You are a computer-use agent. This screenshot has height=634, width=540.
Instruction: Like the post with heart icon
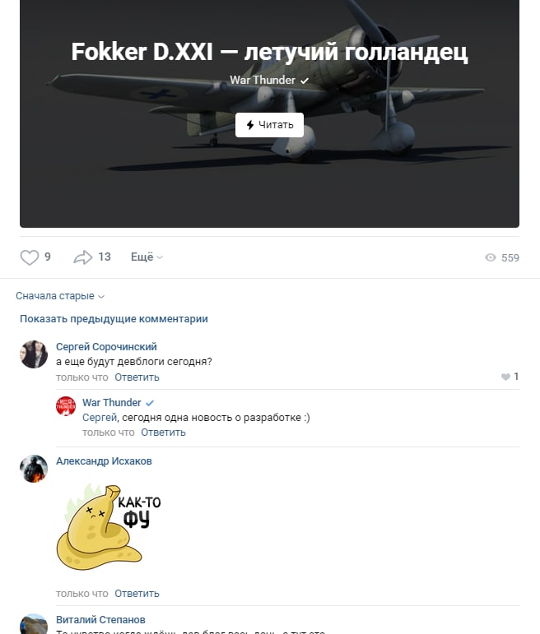(x=30, y=257)
